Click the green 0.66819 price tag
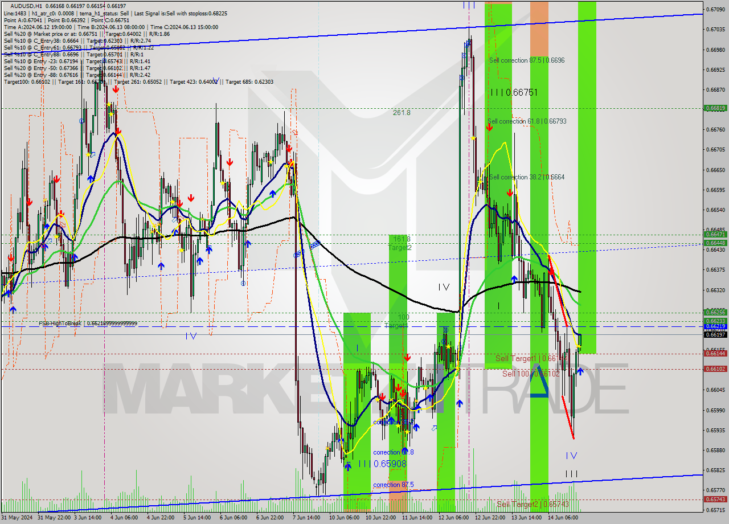The width and height of the screenshot is (729, 524). click(716, 108)
